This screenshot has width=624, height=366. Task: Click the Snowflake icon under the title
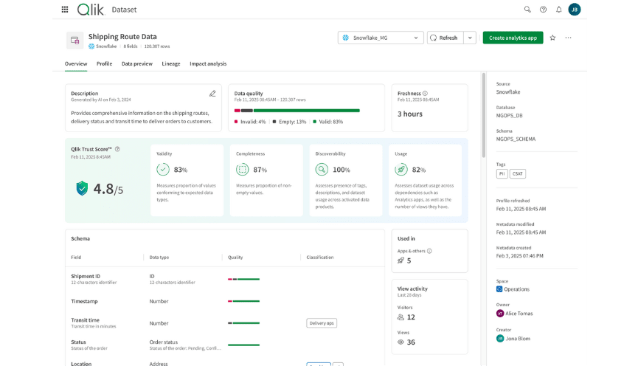click(91, 46)
